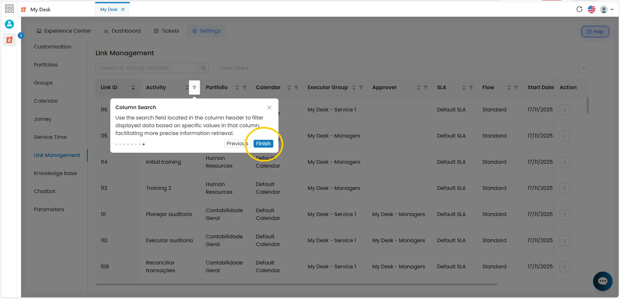
Task: Open action menu for row 108
Action: 565,267
